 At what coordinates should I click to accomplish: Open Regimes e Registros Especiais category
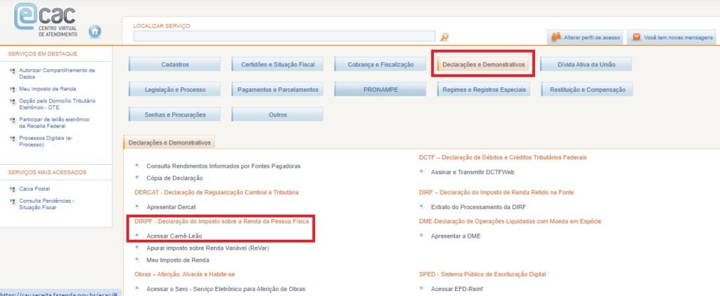pos(483,90)
